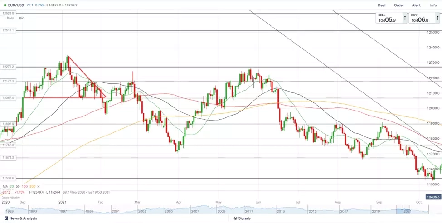
Task: Click the L 10289.9 low value in the header
Action: point(70,5)
